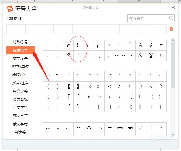Insert the large @ symbol in second row
Image resolution: width=181 pixels, height=151 pixels.
[151, 55]
